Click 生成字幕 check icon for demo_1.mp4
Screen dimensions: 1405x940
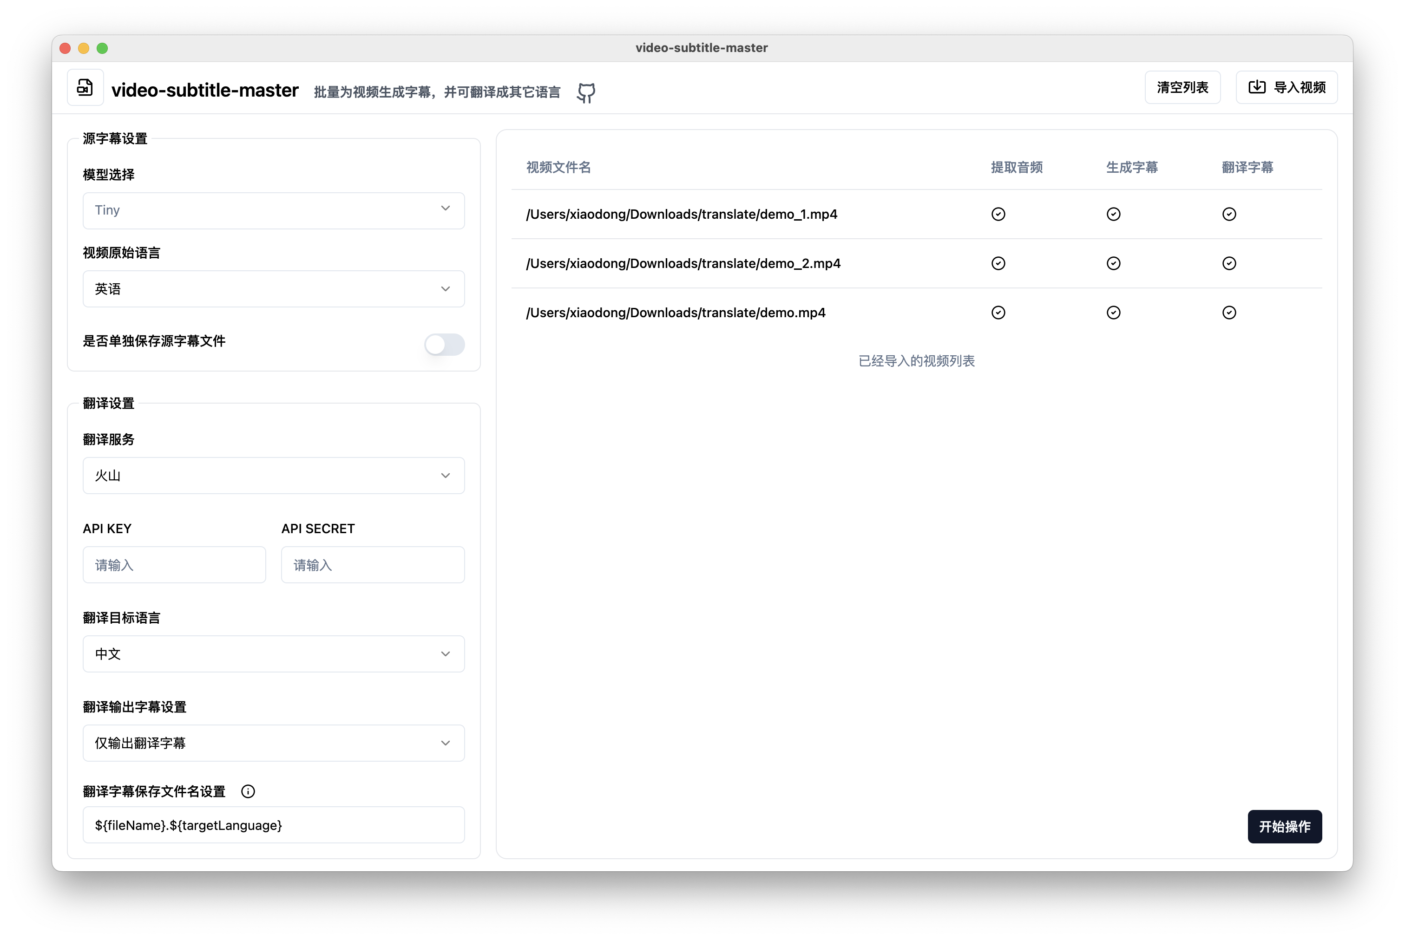(x=1113, y=214)
